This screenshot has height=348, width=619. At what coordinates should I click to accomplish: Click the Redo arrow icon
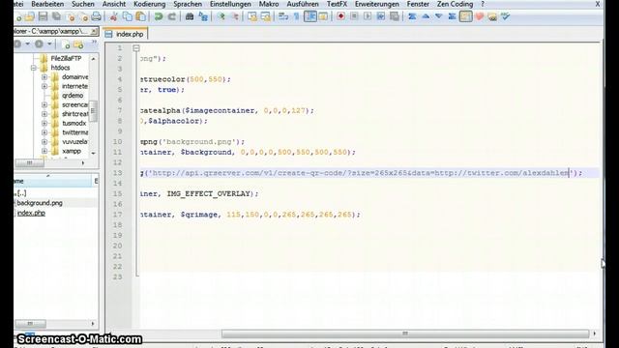pyautogui.click(x=172, y=16)
